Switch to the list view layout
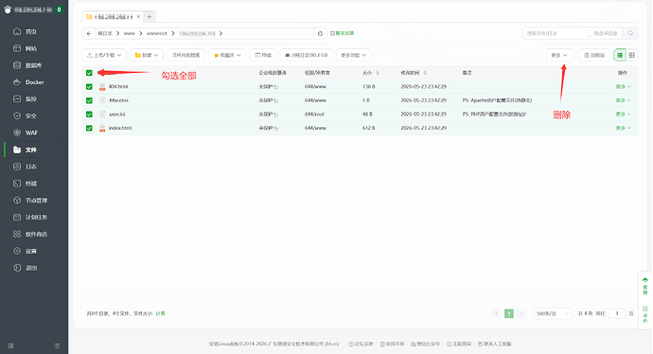 pos(620,55)
